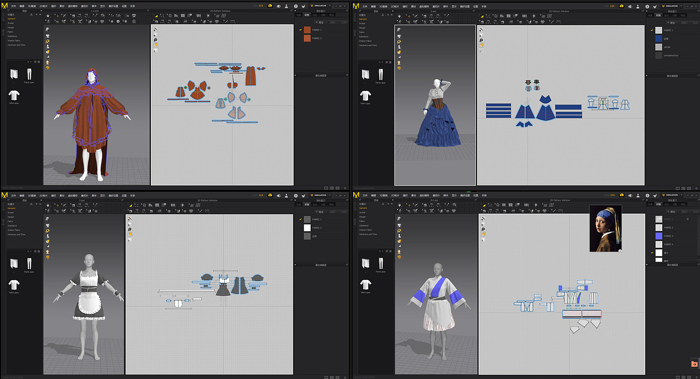This screenshot has width=700, height=379.
Task: Select purple FABRIC 3 swatch in kimono window
Action: coord(658,236)
